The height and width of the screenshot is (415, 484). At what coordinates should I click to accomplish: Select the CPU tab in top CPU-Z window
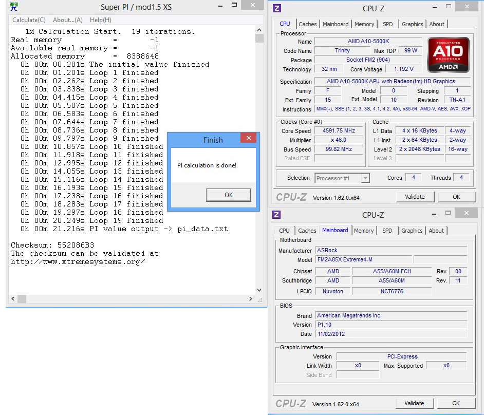(x=285, y=24)
